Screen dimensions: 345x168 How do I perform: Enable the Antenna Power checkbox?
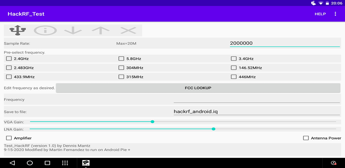[306, 138]
